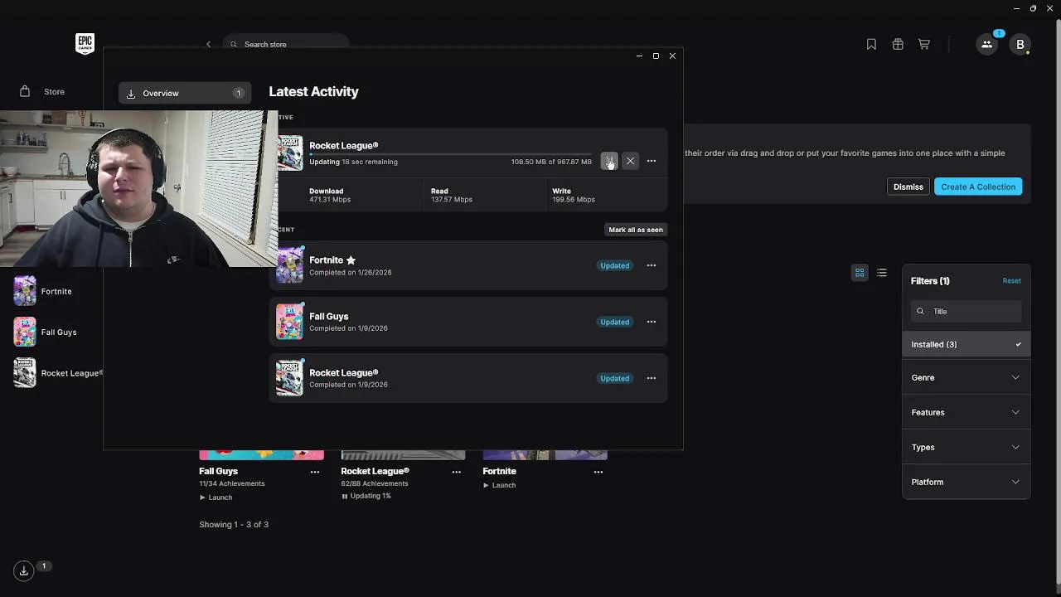Open Rocket League library card options menu

click(x=457, y=472)
